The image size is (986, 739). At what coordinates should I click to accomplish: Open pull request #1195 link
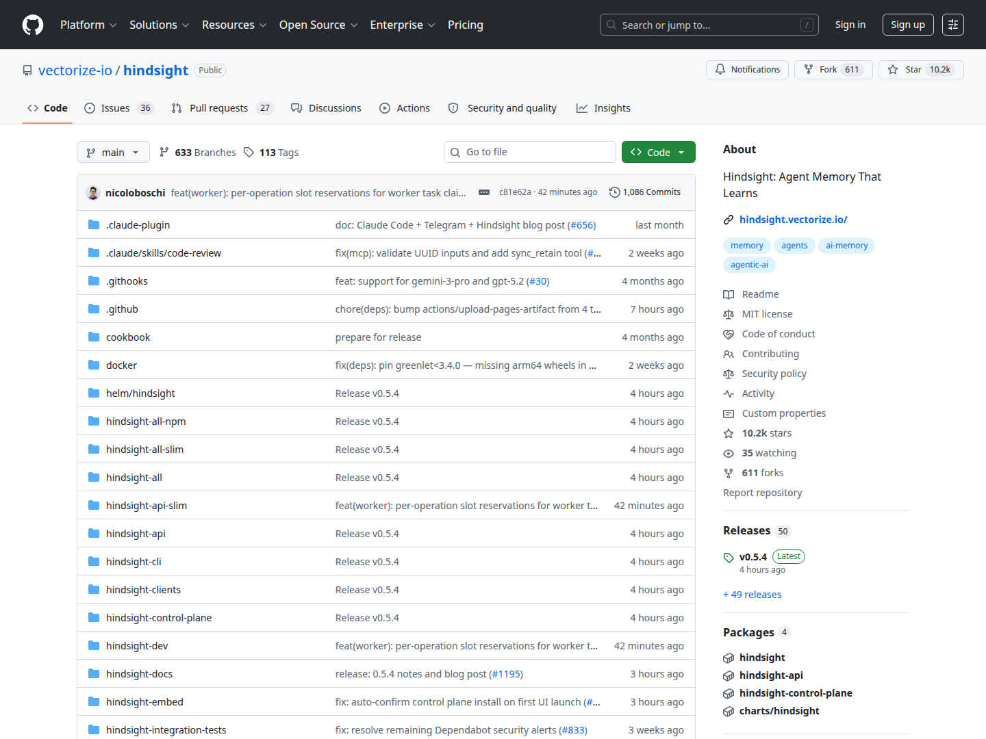tap(506, 674)
